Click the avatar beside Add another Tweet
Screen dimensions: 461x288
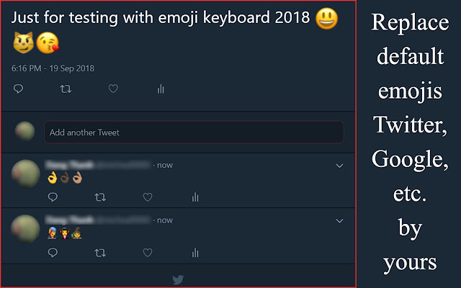coord(25,132)
